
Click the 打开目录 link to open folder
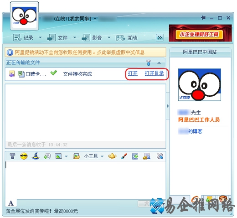154,73
